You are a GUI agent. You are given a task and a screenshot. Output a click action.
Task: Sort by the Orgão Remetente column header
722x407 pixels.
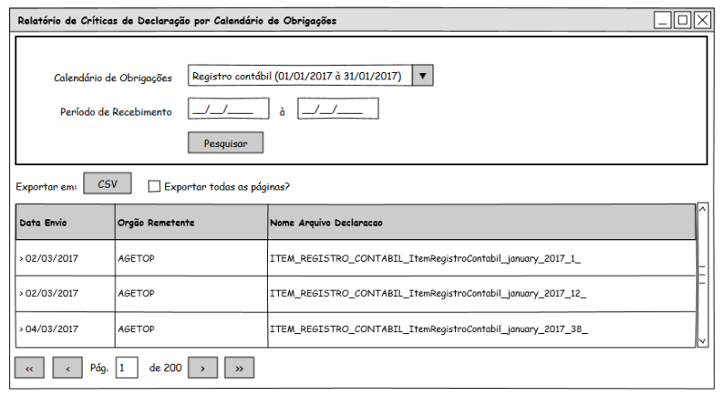point(190,222)
